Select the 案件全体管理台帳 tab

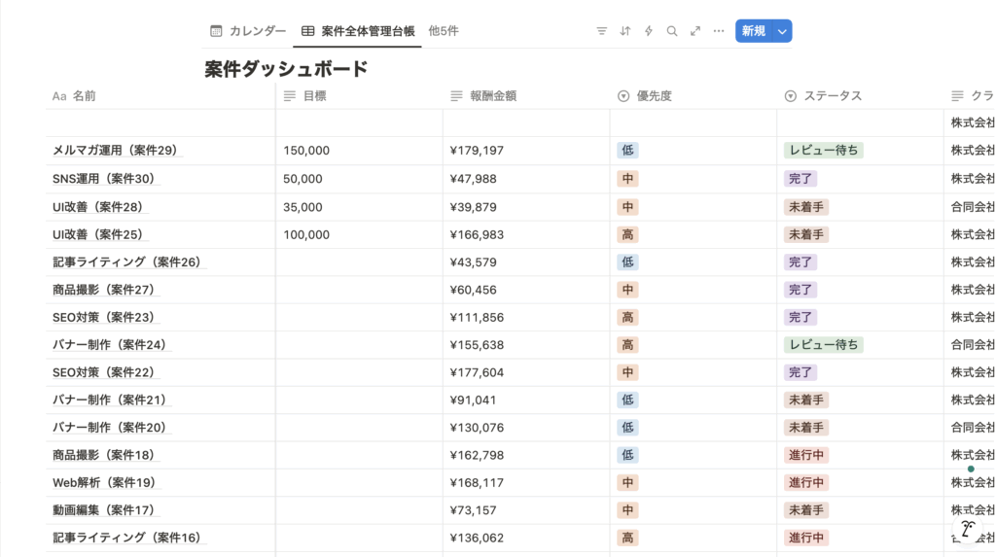click(x=368, y=31)
